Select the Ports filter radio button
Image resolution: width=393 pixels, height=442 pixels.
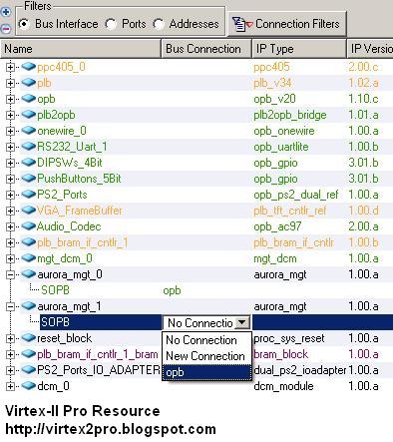coord(111,24)
